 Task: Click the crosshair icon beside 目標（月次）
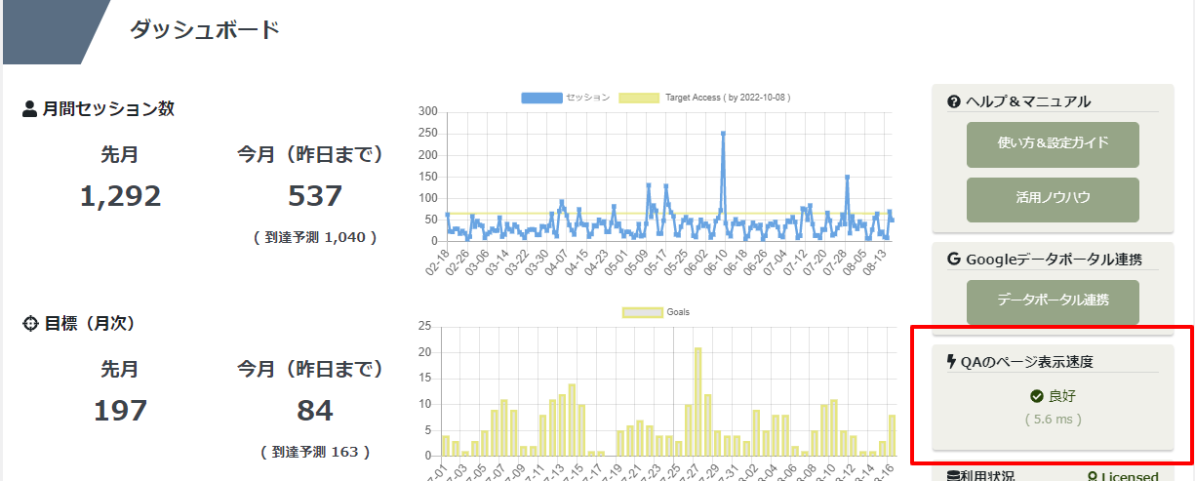click(29, 323)
